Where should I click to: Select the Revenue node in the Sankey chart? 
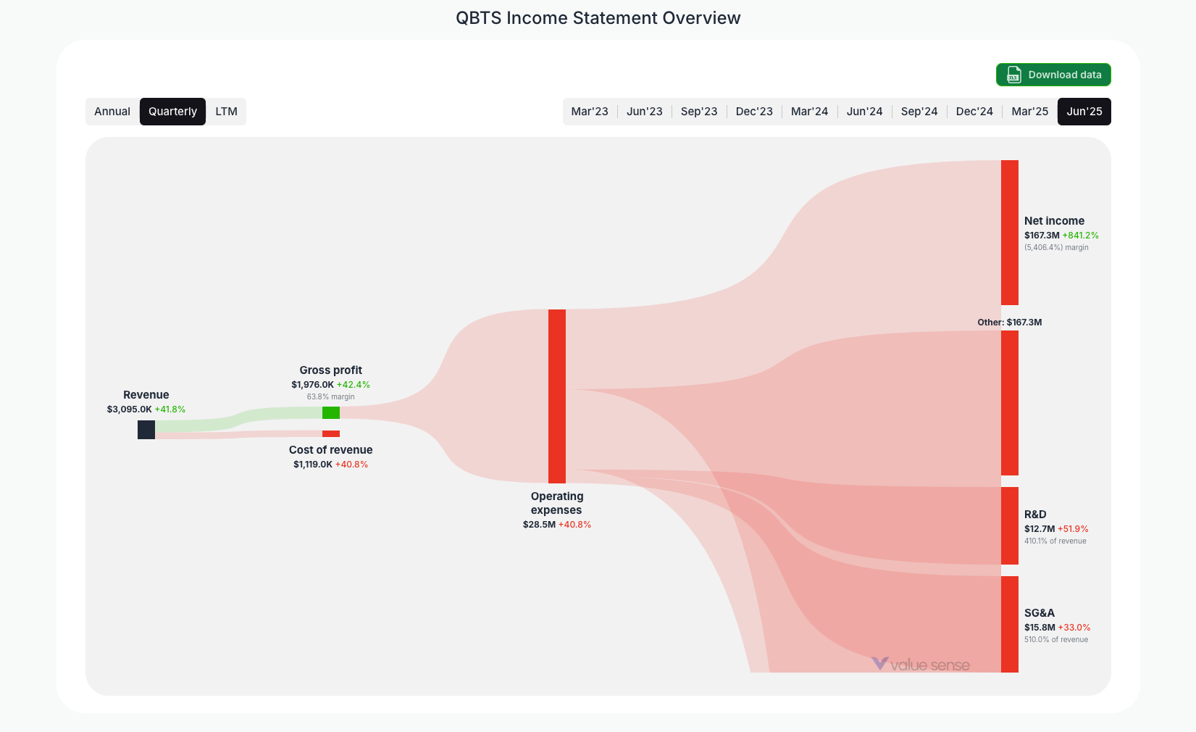[146, 429]
